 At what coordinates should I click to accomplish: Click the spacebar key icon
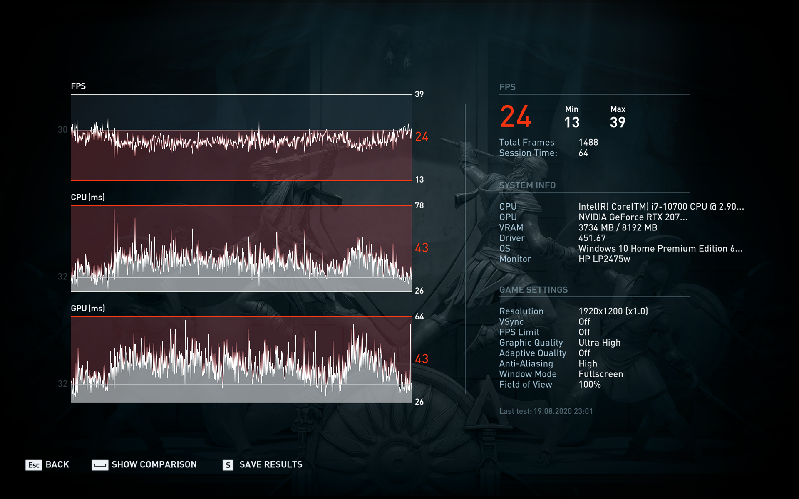(100, 465)
